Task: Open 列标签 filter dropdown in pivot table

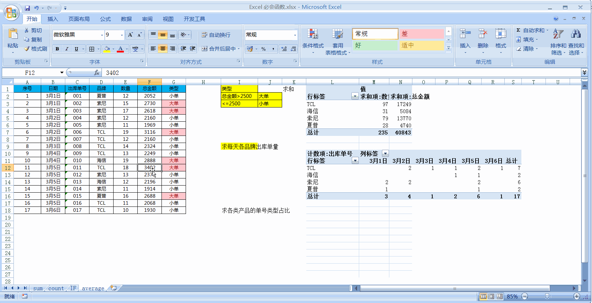Action: click(385, 154)
